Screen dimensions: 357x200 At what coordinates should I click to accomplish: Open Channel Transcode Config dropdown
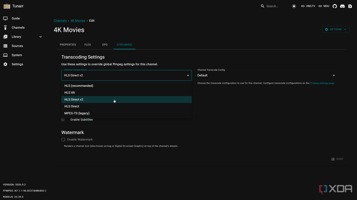pyautogui.click(x=266, y=75)
